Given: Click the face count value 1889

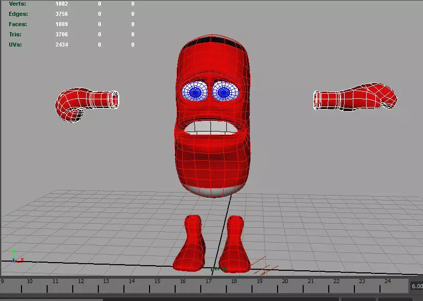Looking at the screenshot, I should (x=61, y=24).
